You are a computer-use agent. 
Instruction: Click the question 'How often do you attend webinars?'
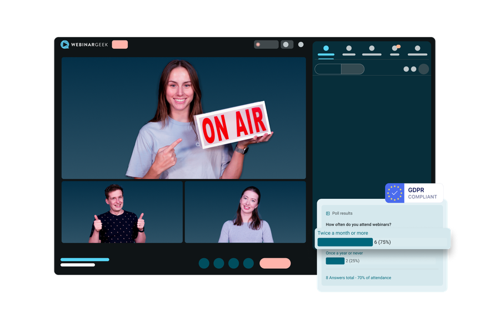pyautogui.click(x=358, y=224)
